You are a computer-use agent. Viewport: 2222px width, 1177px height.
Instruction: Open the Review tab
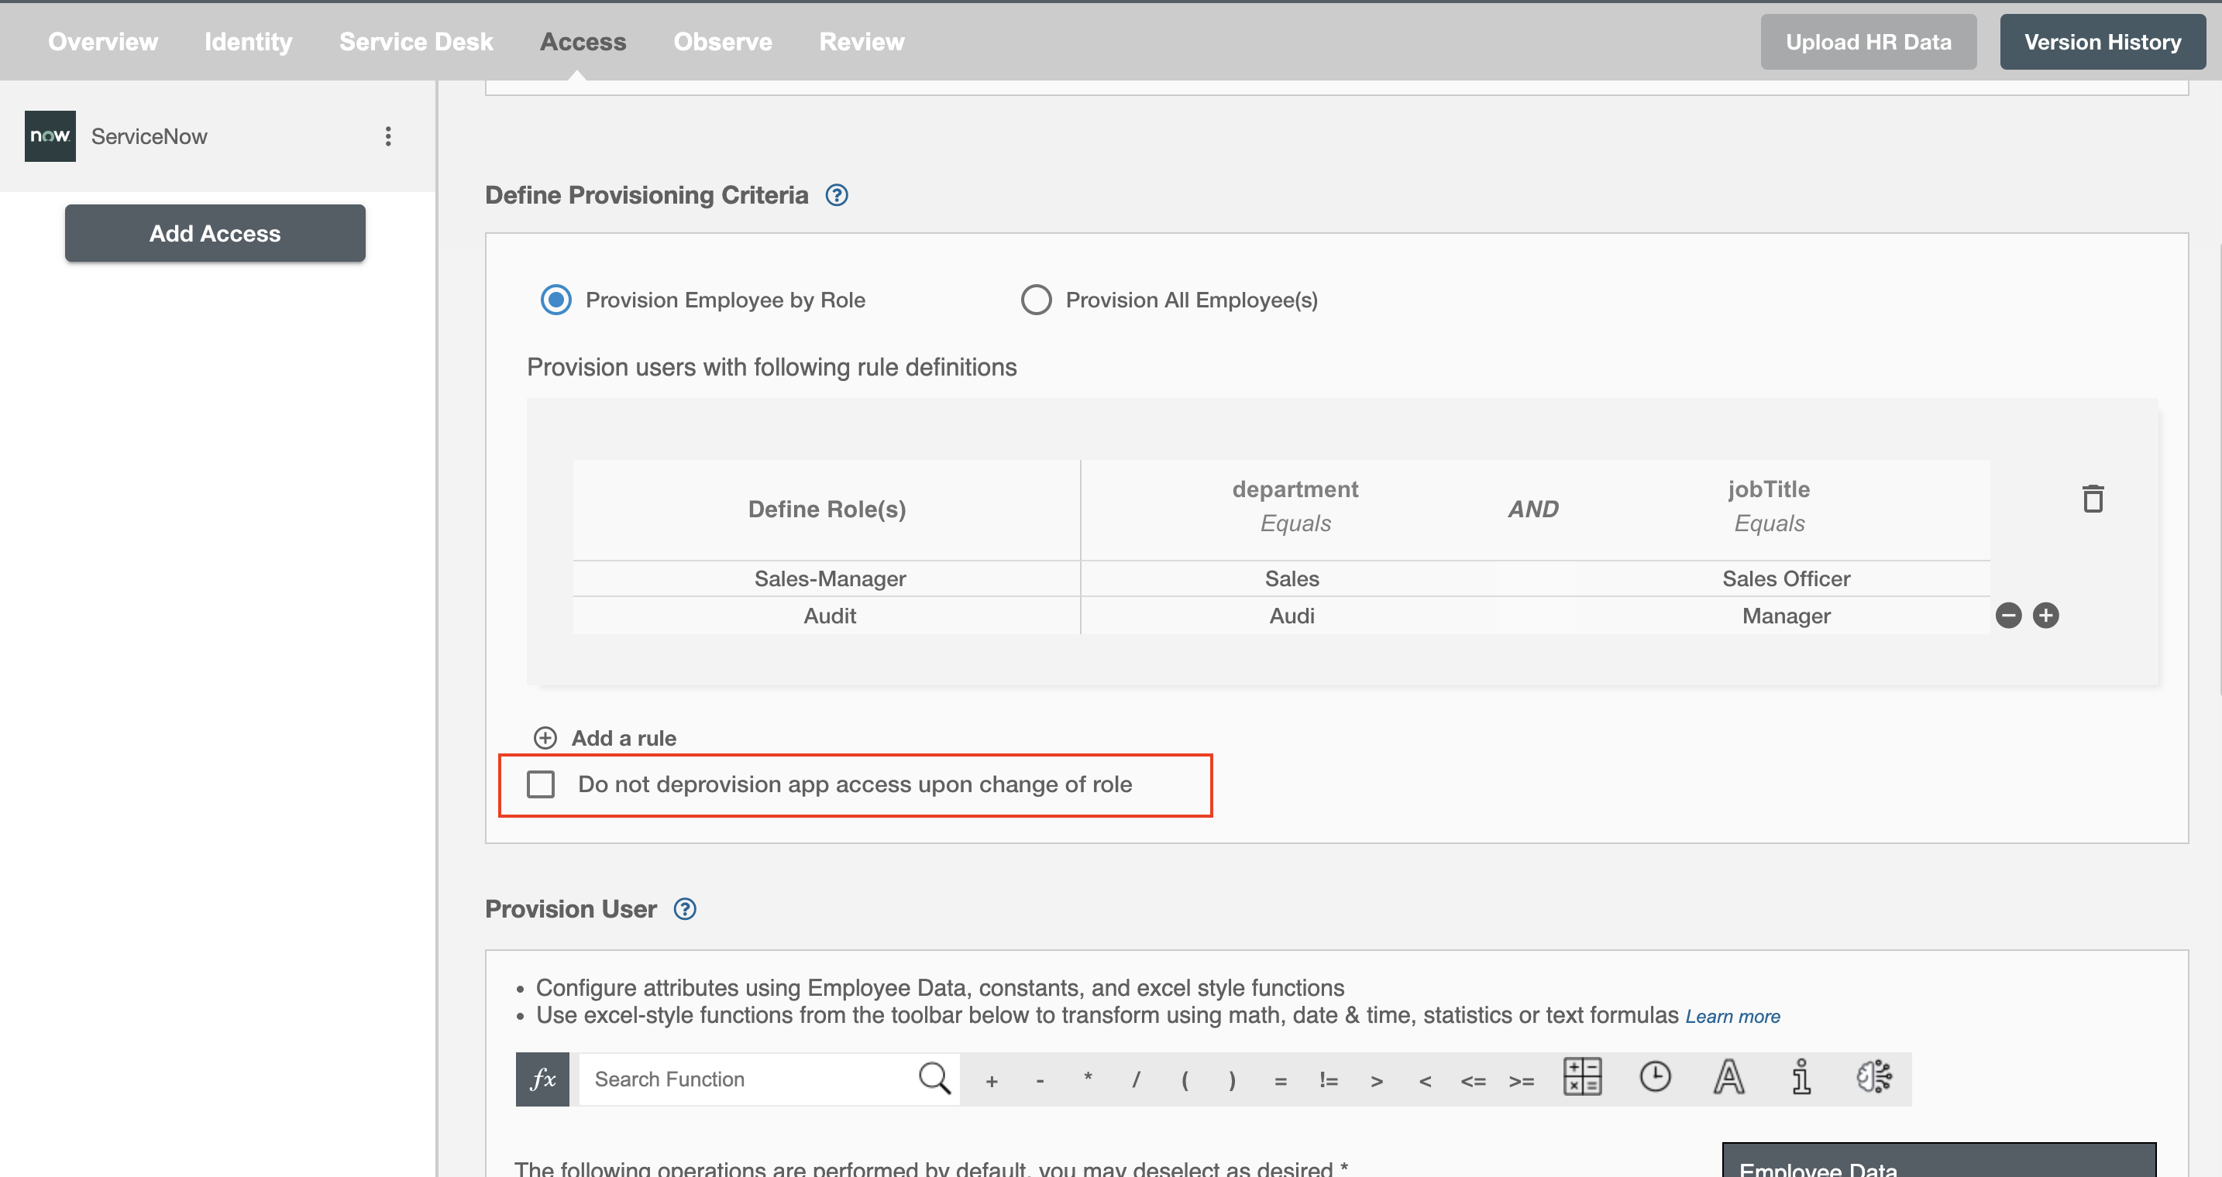click(x=862, y=41)
